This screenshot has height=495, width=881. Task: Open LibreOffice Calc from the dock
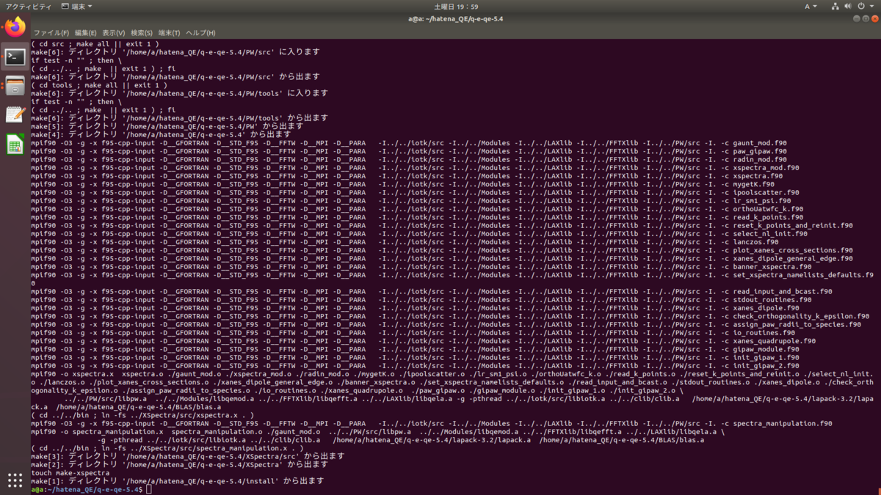[15, 144]
